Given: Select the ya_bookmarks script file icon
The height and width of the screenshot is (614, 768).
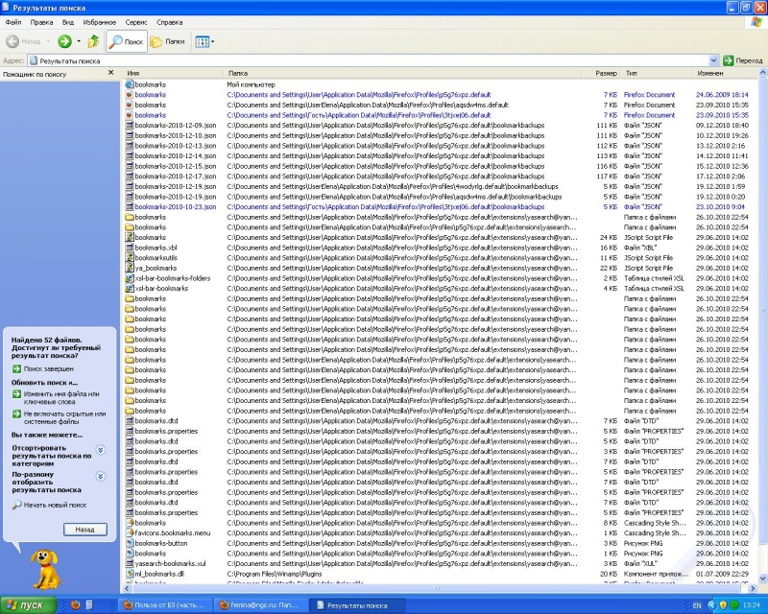Looking at the screenshot, I should [x=130, y=268].
